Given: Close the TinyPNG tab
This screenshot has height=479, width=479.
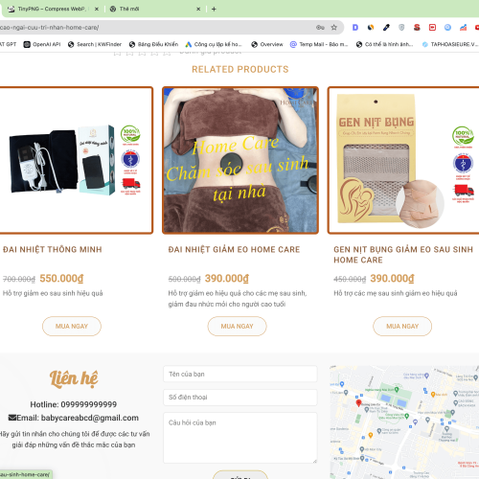Looking at the screenshot, I should point(97,9).
